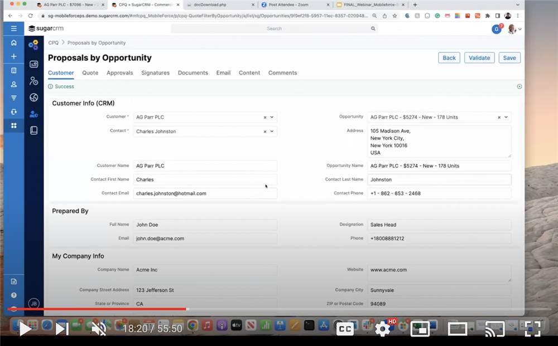558x346 pixels.
Task: Click the Validate button
Action: tap(479, 58)
